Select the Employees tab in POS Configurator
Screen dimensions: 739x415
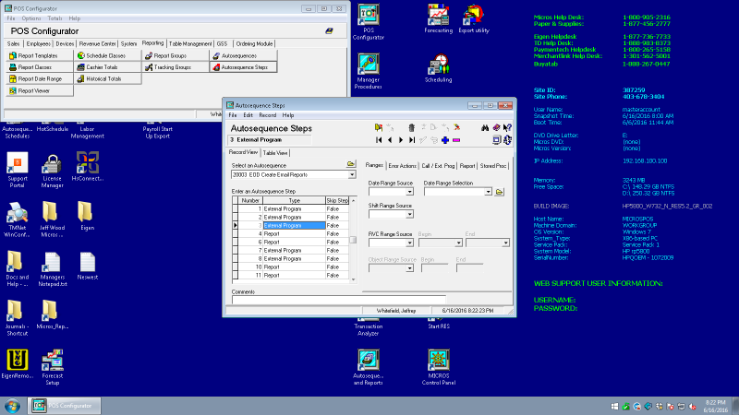(x=38, y=43)
